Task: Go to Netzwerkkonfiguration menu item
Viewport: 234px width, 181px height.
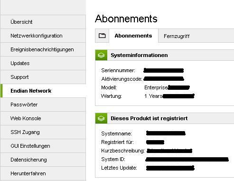Action: [x=43, y=36]
